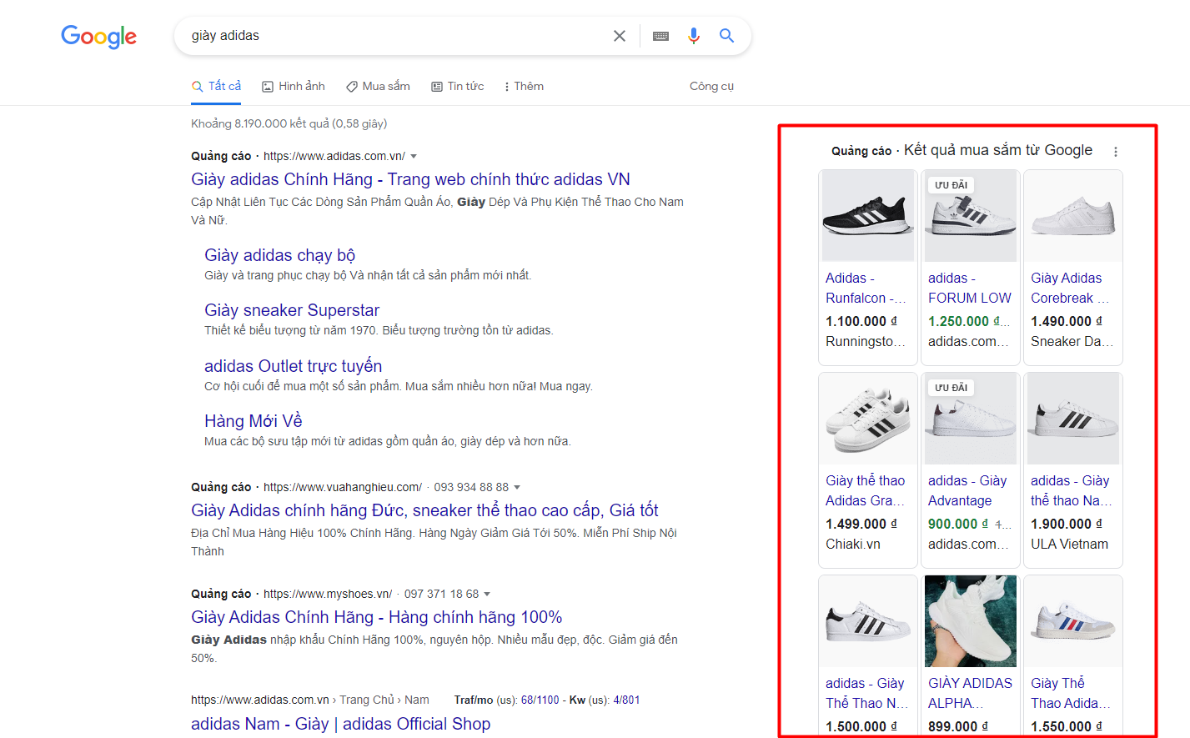The width and height of the screenshot is (1190, 738).
Task: Expand dropdown arrow next to myshoes.vn ad
Action: pos(487,594)
